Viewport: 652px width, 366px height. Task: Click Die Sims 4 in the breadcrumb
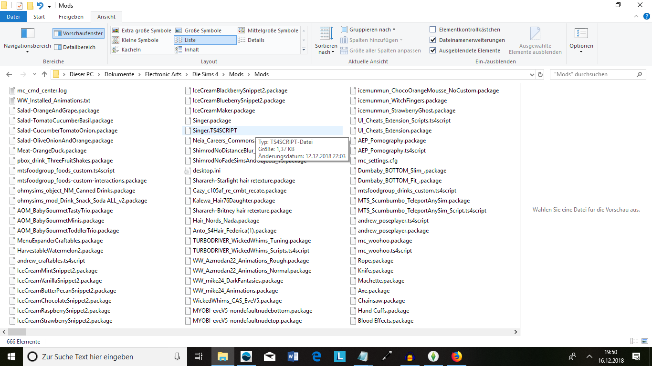205,74
